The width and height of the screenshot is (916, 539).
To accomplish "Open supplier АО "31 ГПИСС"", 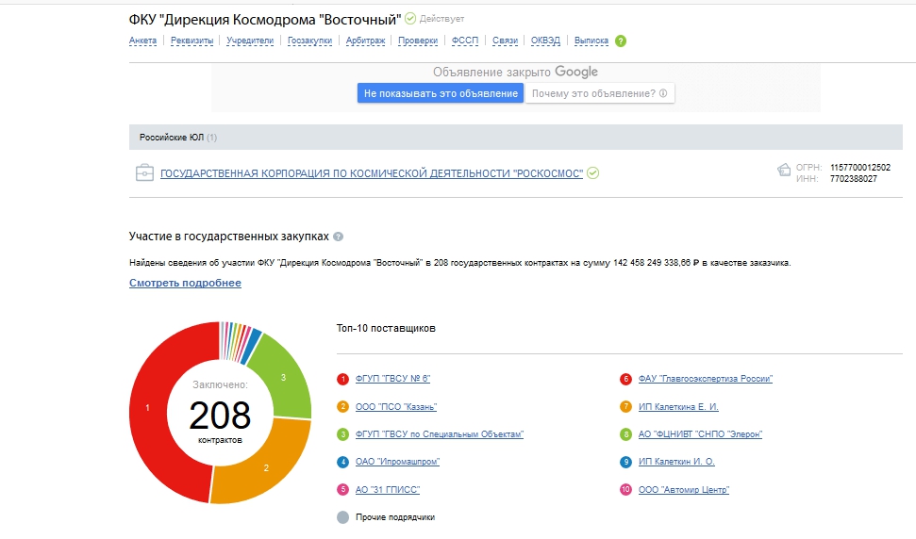I will [388, 489].
